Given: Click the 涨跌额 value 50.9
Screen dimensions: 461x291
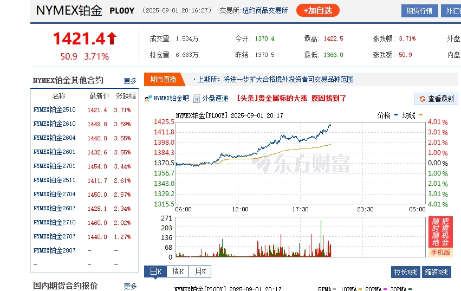Looking at the screenshot, I should click(405, 55).
